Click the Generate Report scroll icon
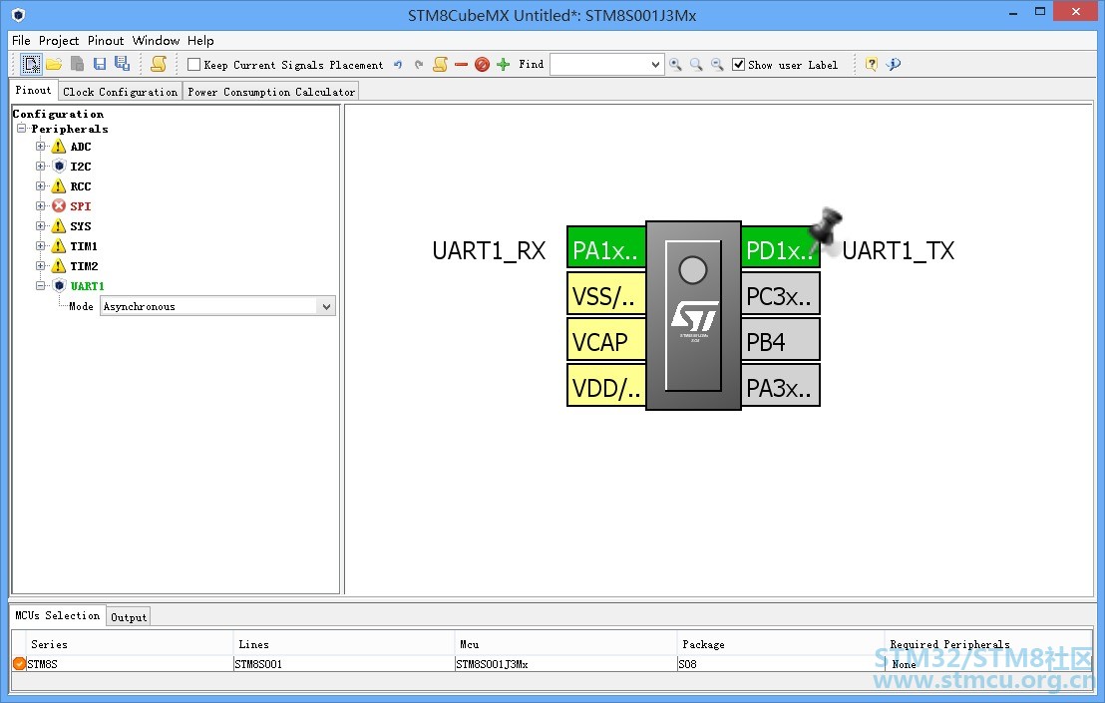Screen dimensions: 1105x703 tap(159, 64)
